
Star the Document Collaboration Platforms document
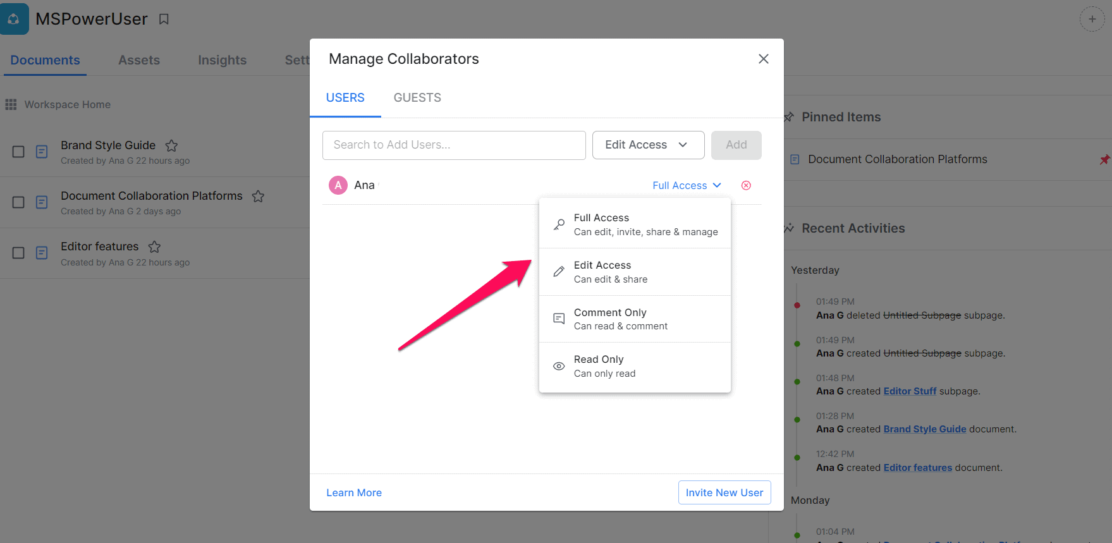pyautogui.click(x=258, y=196)
